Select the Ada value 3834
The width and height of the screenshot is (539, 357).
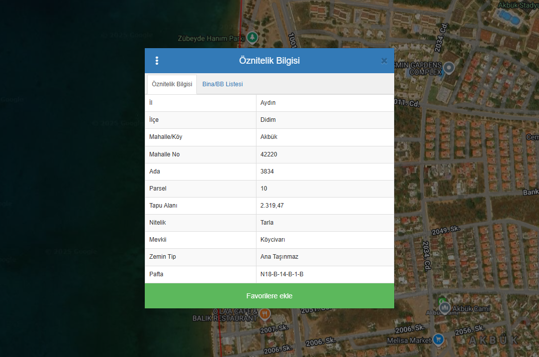267,171
